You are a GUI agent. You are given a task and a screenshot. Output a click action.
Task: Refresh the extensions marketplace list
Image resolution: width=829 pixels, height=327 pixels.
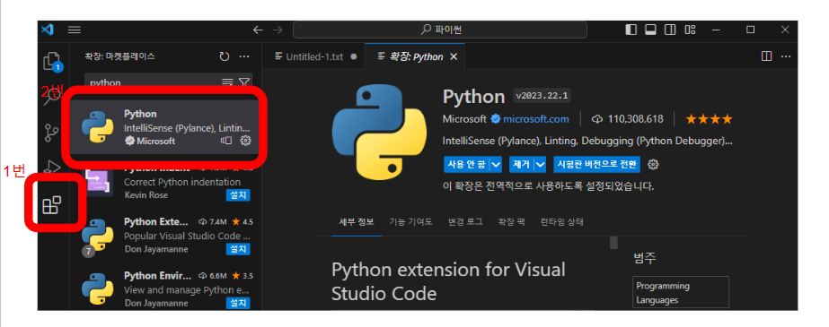[225, 56]
